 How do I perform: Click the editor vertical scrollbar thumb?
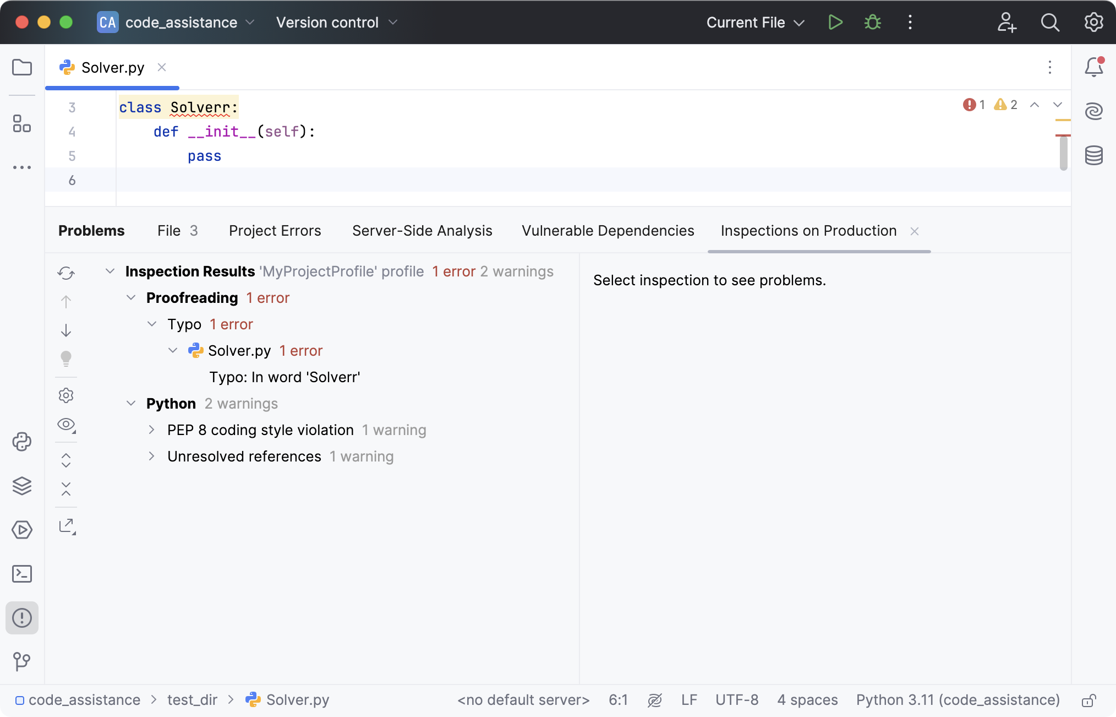(x=1063, y=153)
